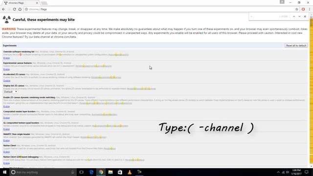Screen dimensions: 313x176
Task: Open Display list 2D canvas Default dropdown
Action: click(x=11, y=92)
